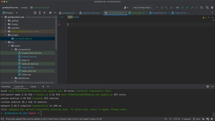Click the Git commit checkmark icon

187,7
